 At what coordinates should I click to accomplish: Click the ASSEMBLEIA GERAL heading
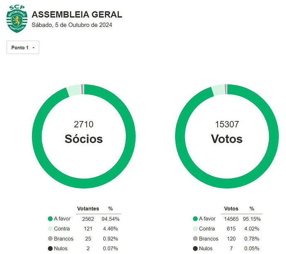77,15
